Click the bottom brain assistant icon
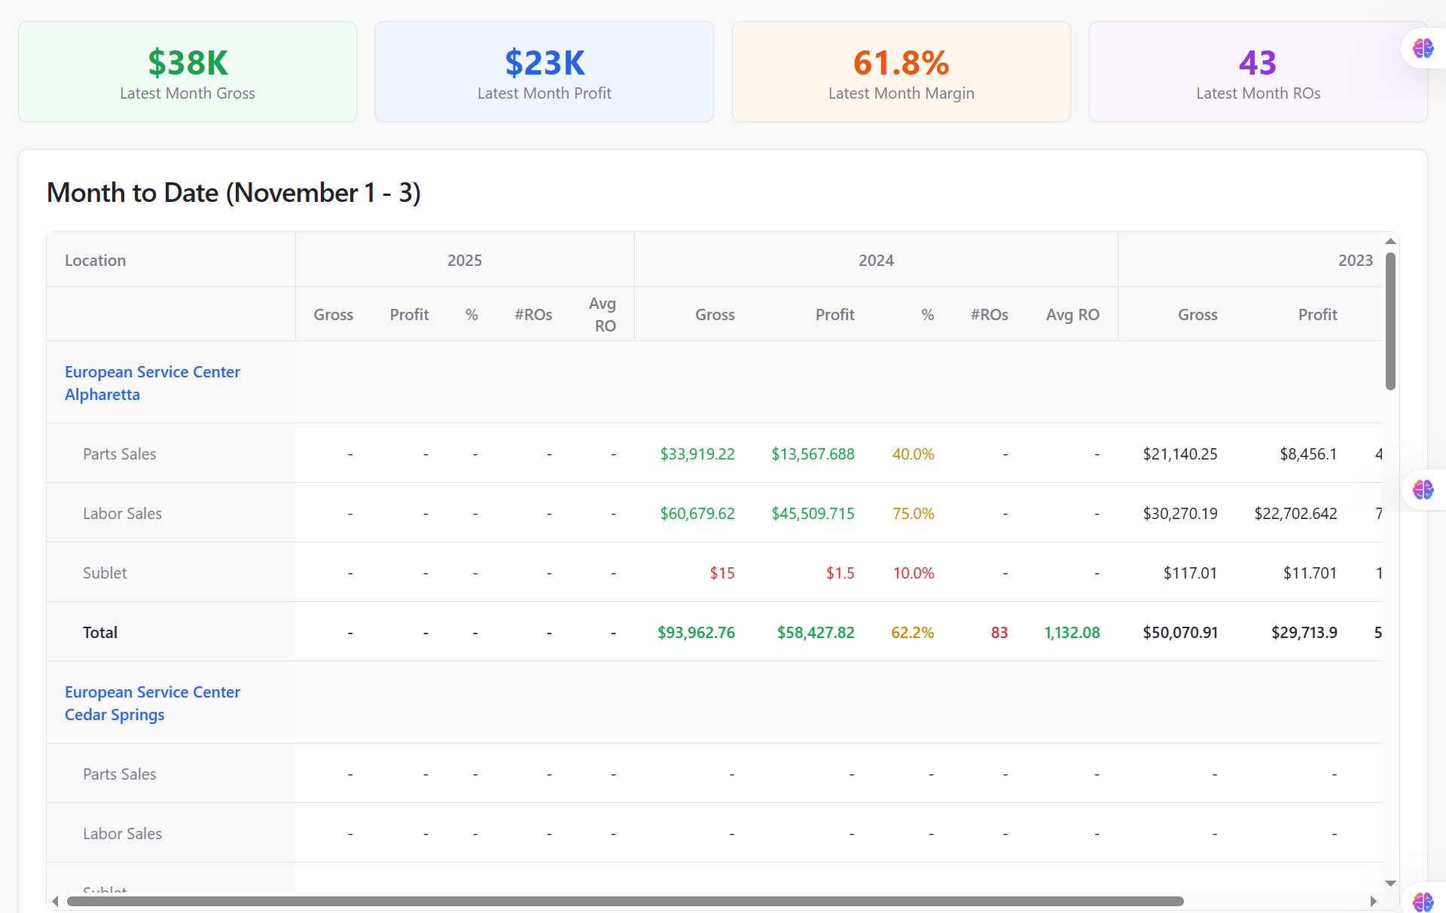 [x=1423, y=902]
